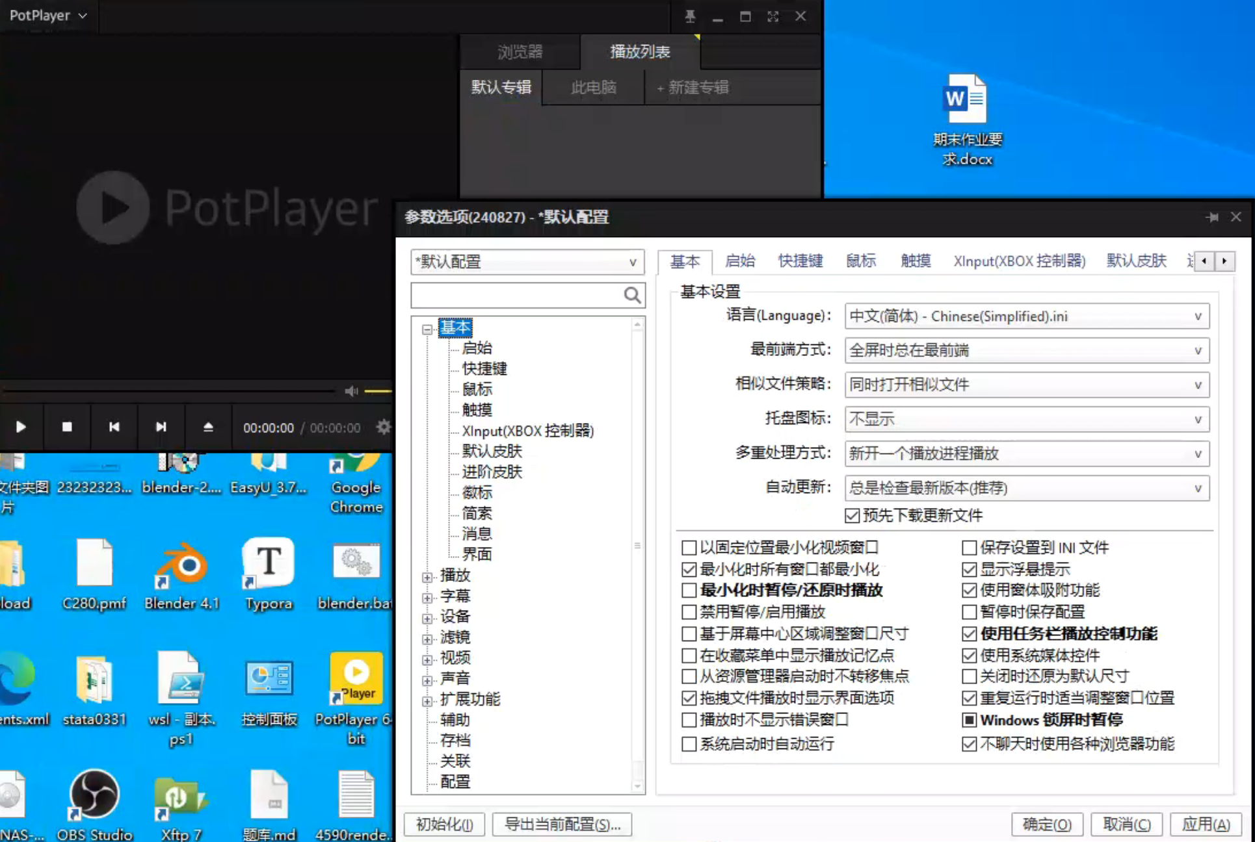Viewport: 1255px width, 842px height.
Task: Expand the 播放 tree node
Action: click(x=427, y=577)
